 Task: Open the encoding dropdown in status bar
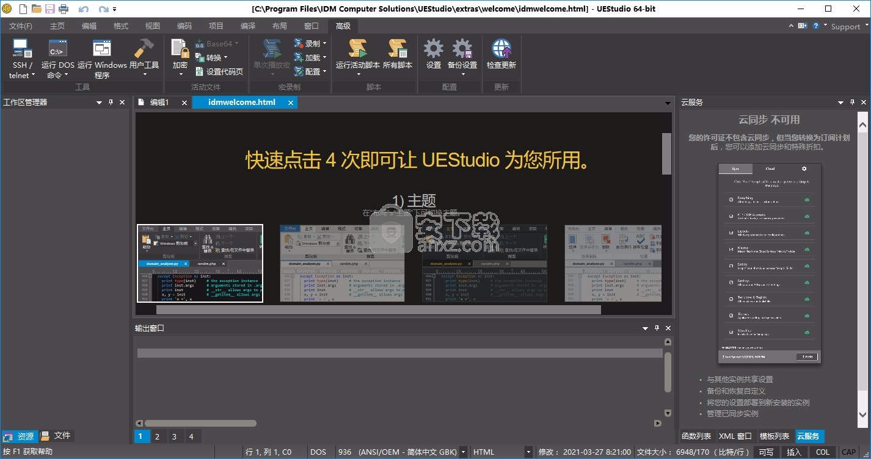(x=464, y=452)
